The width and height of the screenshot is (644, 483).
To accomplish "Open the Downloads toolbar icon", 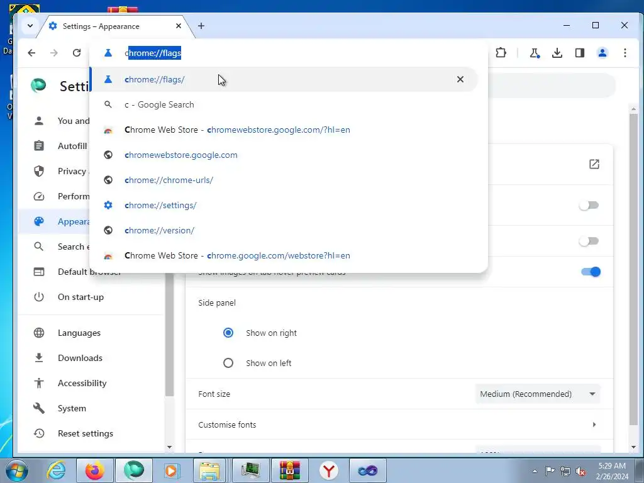I will [x=557, y=53].
